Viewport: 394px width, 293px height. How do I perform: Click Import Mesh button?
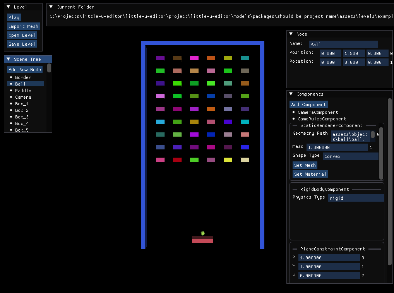23,26
